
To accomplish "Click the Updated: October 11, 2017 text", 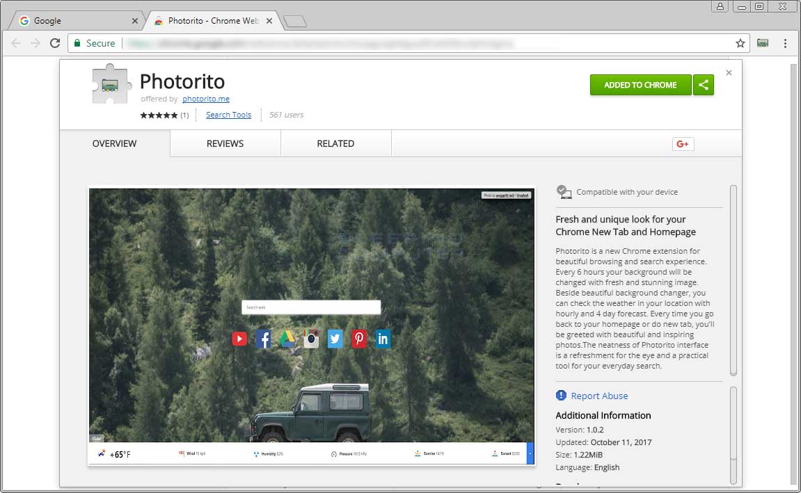I will click(603, 442).
